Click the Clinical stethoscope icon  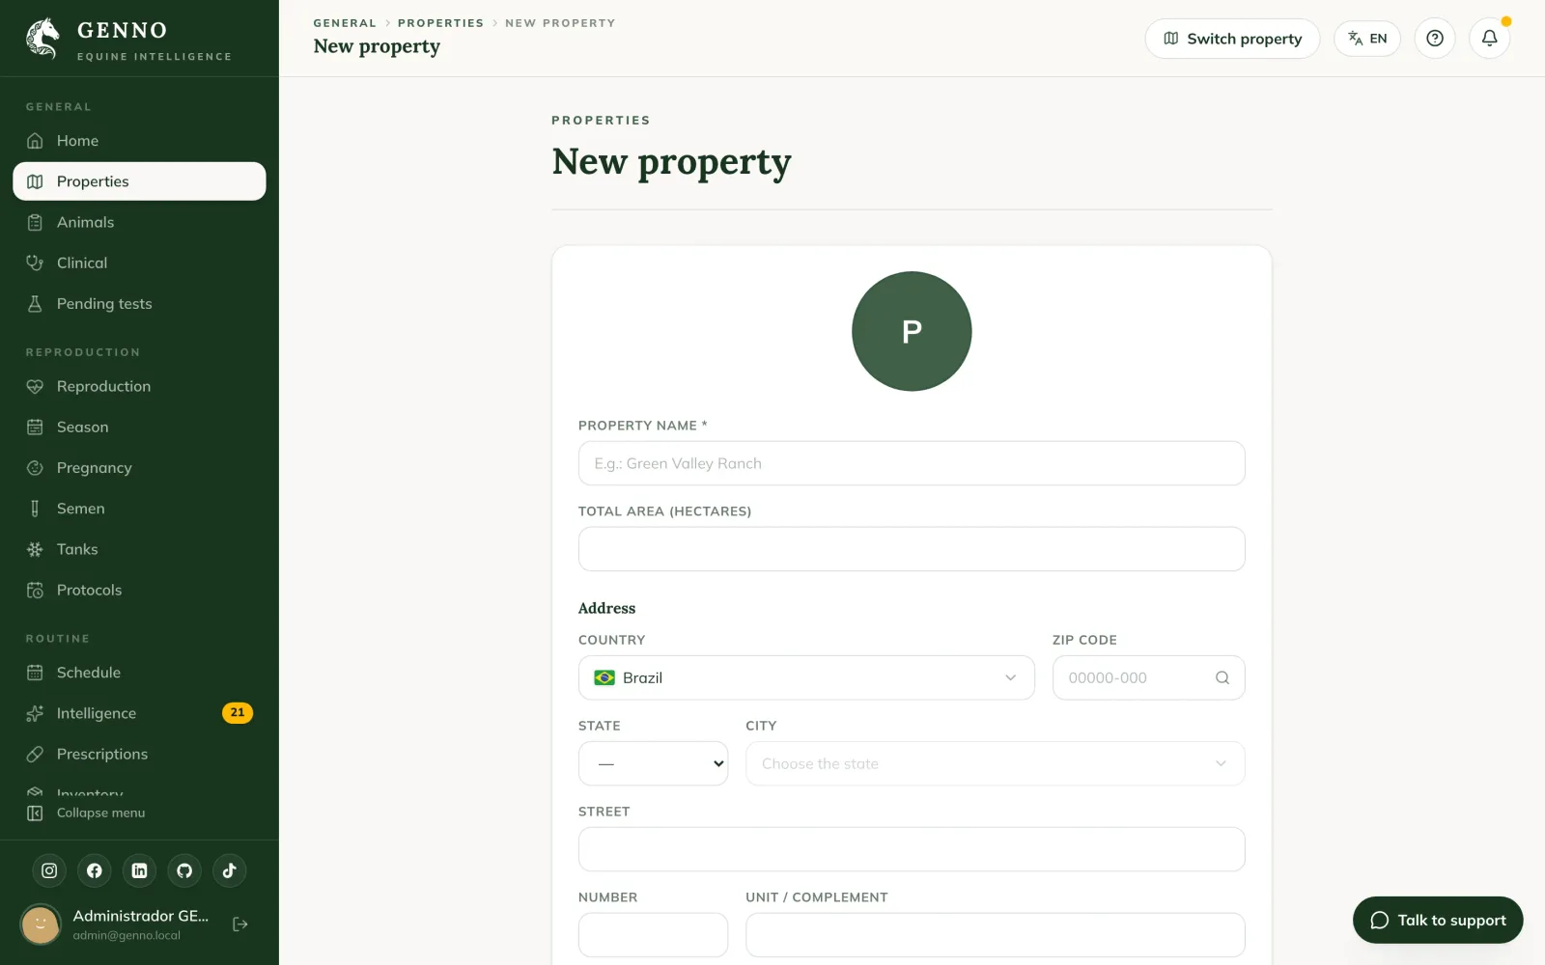click(35, 262)
